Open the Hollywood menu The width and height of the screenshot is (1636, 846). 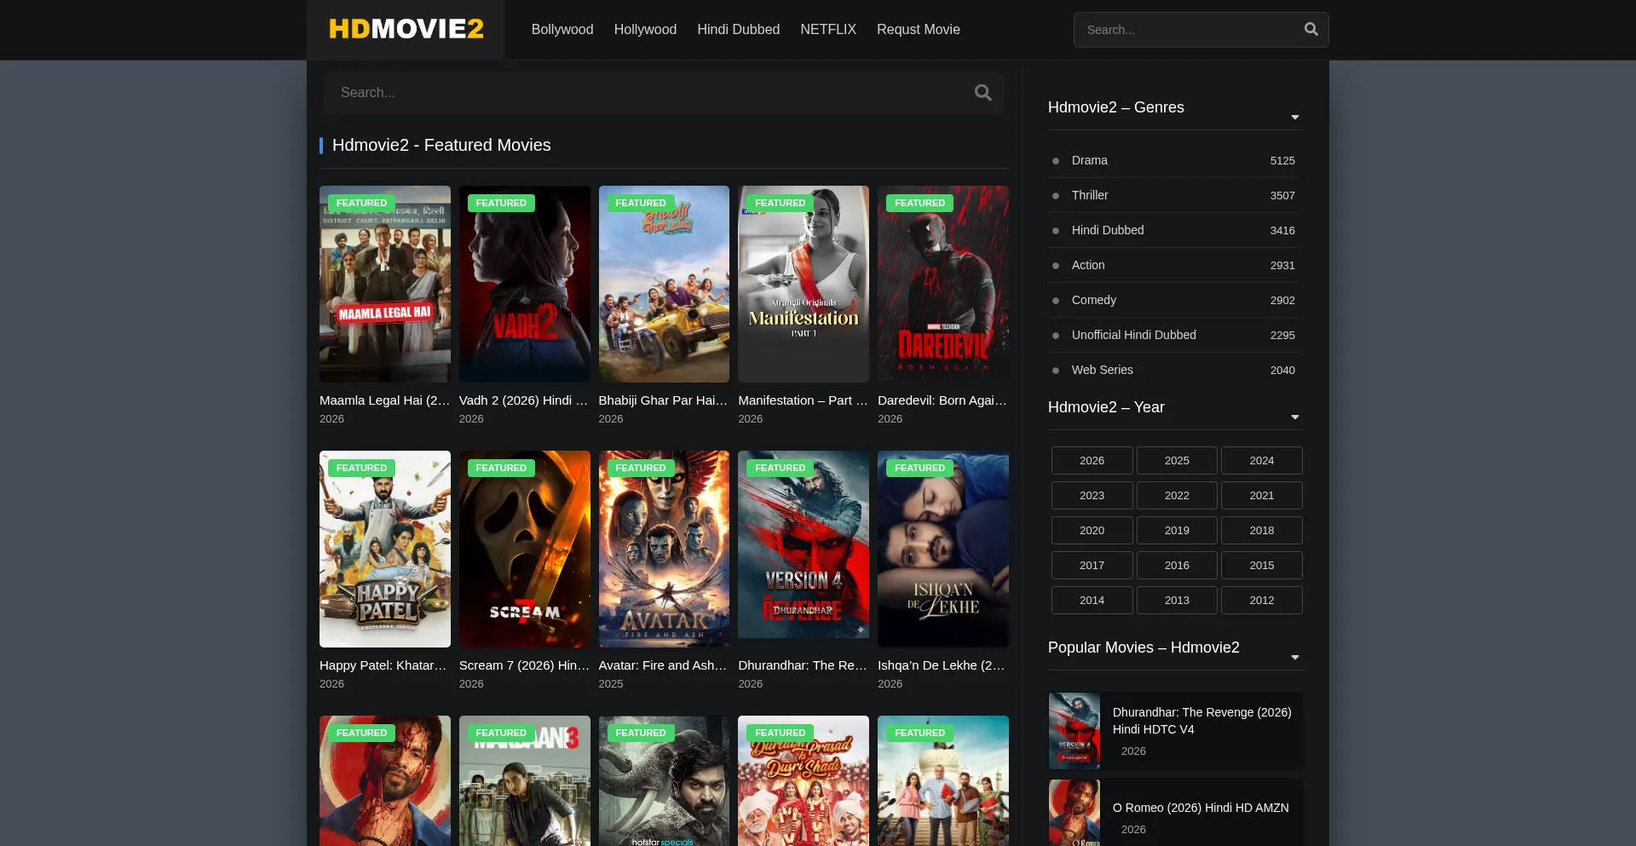click(x=645, y=29)
